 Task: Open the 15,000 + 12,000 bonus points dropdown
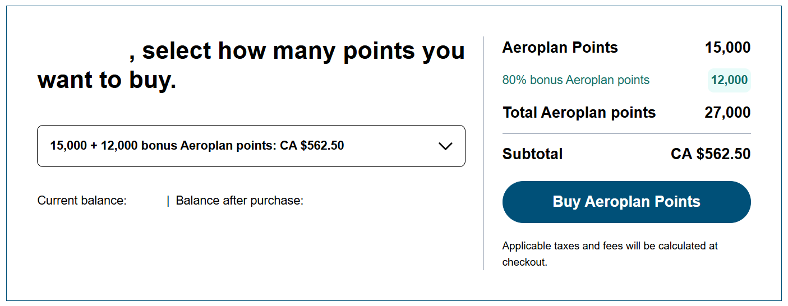coord(251,146)
